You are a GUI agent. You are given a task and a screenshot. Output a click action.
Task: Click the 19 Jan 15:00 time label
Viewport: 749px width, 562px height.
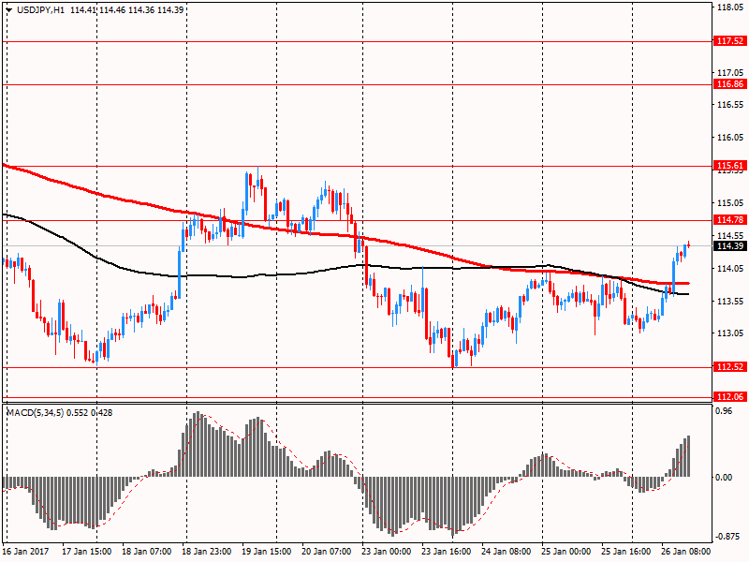[267, 552]
